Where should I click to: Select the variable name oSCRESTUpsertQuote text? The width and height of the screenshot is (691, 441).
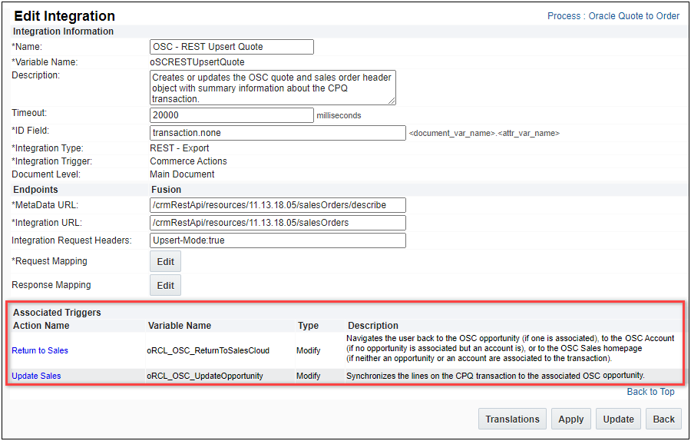[x=197, y=62]
